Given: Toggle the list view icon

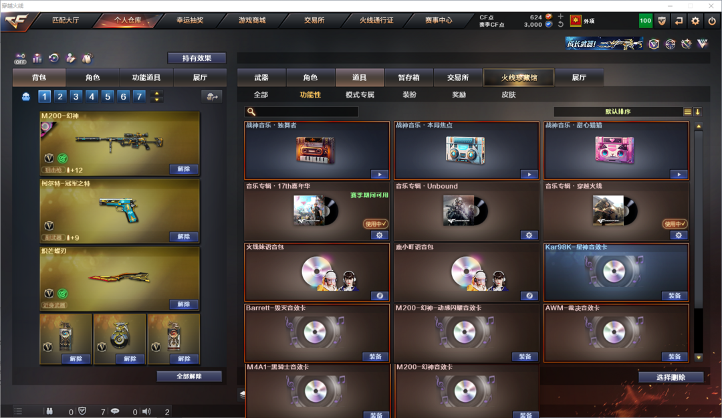Looking at the screenshot, I should [687, 112].
